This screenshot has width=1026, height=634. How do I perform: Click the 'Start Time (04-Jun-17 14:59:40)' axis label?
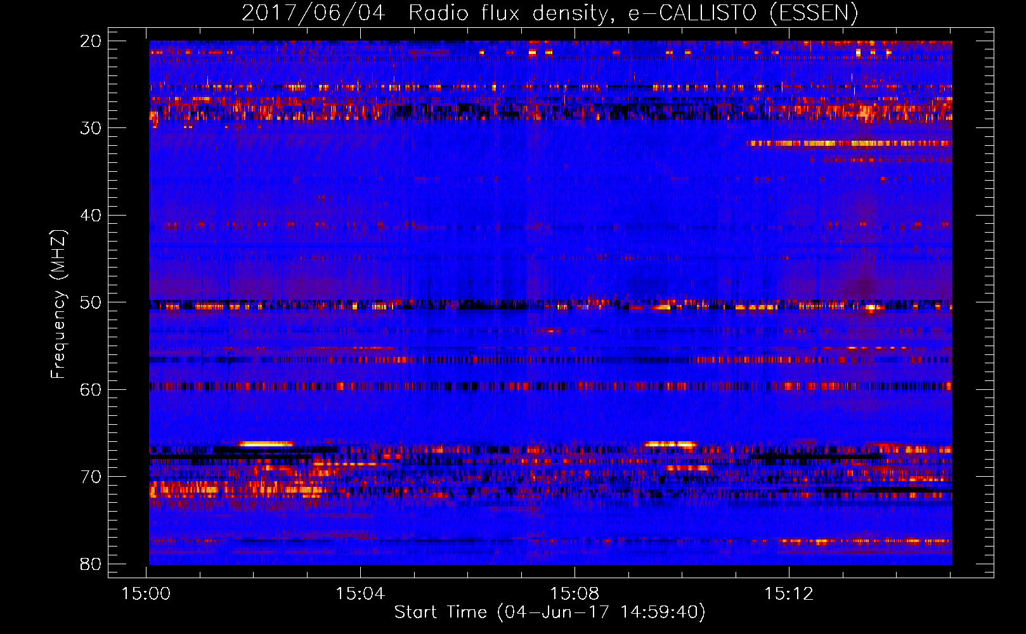[x=550, y=612]
